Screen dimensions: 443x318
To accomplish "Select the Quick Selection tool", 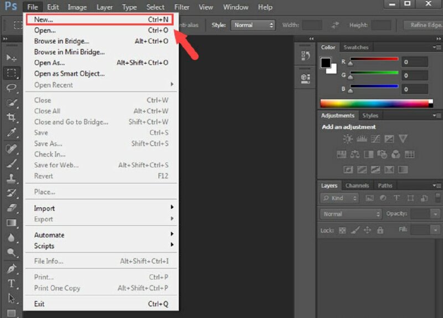I will pyautogui.click(x=11, y=102).
